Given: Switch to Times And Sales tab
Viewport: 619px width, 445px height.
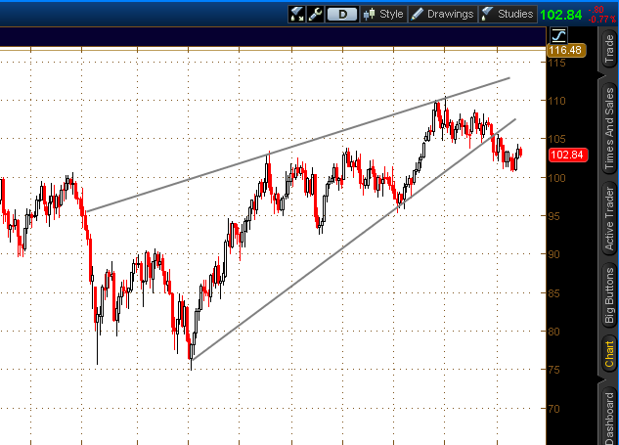Looking at the screenshot, I should [609, 128].
